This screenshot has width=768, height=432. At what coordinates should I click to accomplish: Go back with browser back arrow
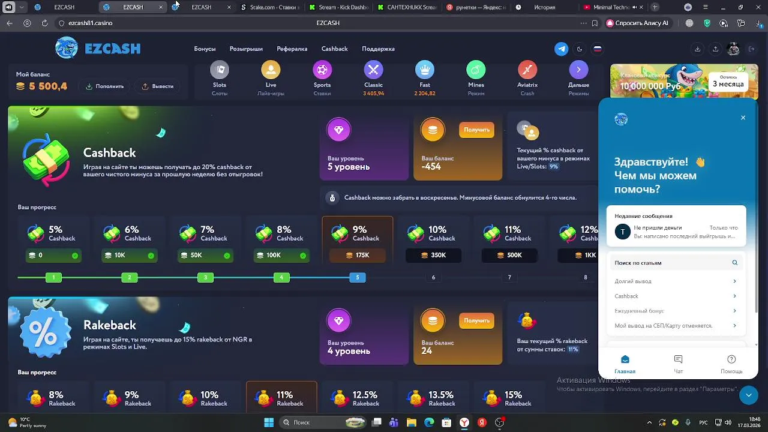pos(10,23)
